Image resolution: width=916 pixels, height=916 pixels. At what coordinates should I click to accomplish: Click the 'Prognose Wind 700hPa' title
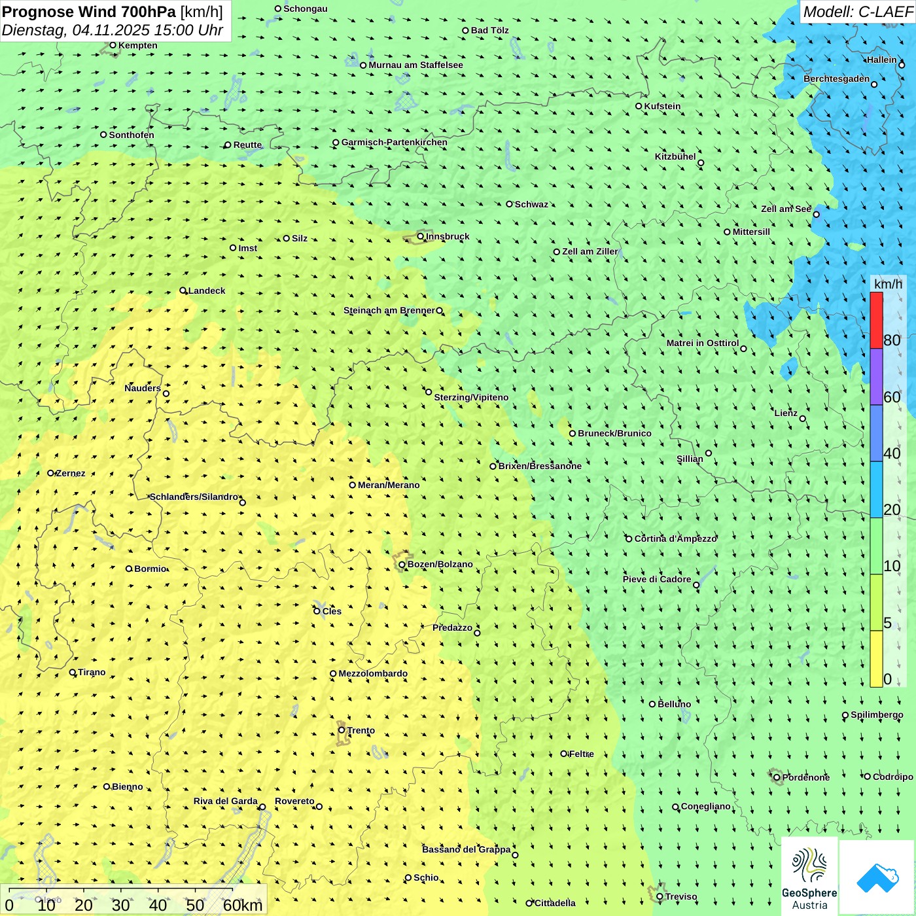point(90,12)
